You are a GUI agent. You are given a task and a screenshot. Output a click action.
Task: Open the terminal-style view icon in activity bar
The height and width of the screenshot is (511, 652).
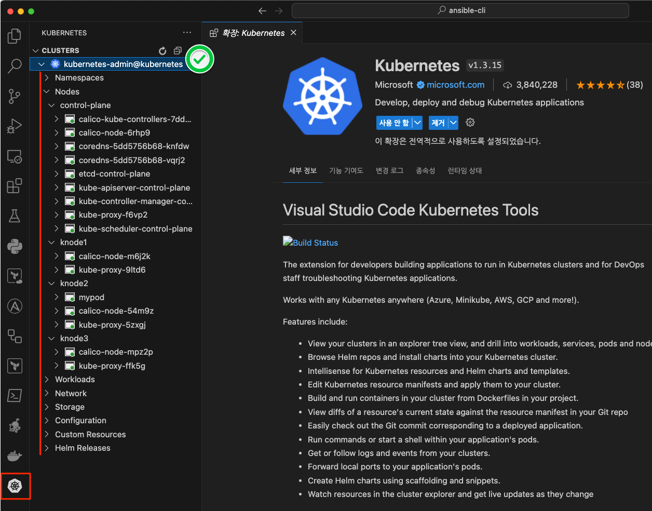click(15, 396)
